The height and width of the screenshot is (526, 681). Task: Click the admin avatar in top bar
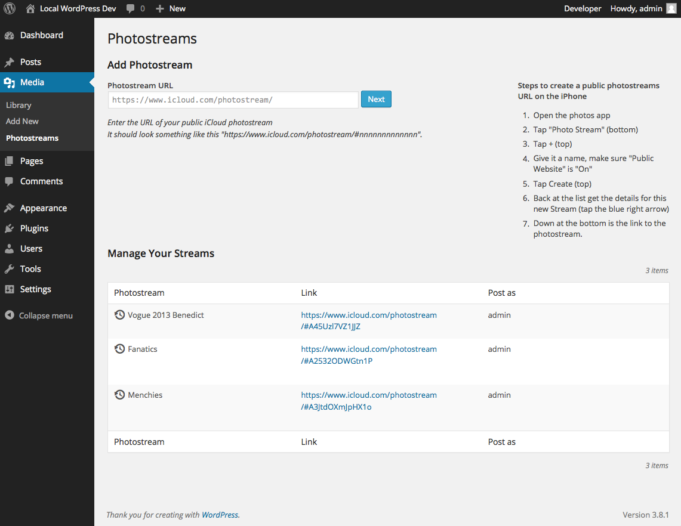coord(671,8)
